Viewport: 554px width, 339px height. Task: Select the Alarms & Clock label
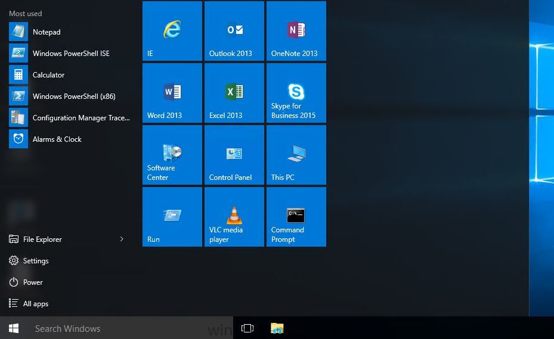[57, 139]
